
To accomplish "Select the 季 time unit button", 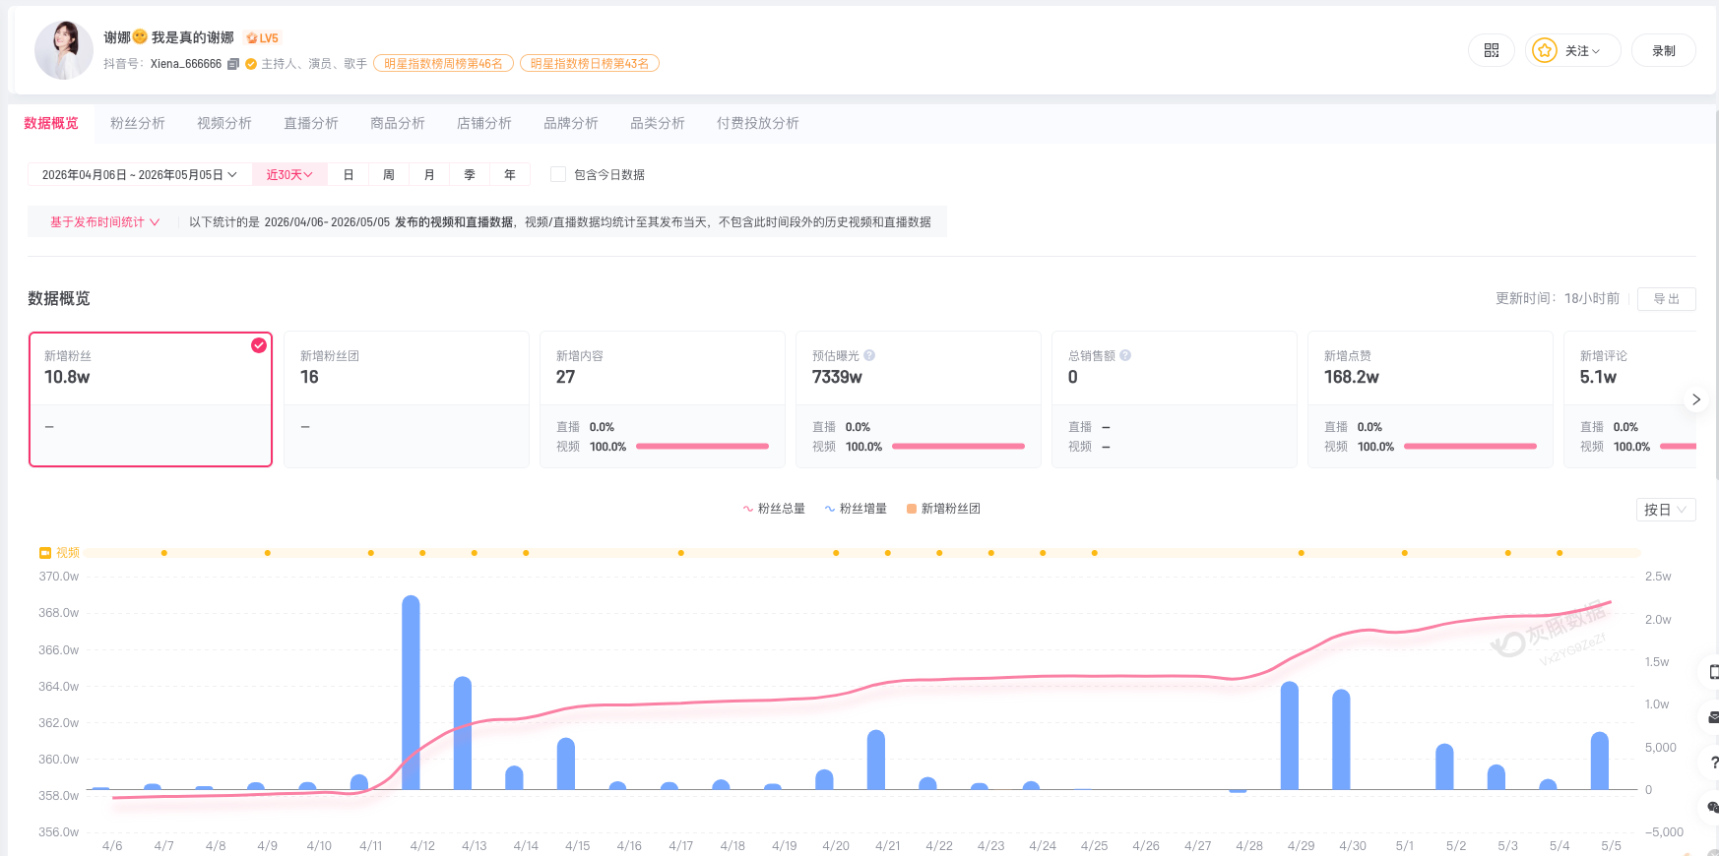I will pyautogui.click(x=470, y=174).
